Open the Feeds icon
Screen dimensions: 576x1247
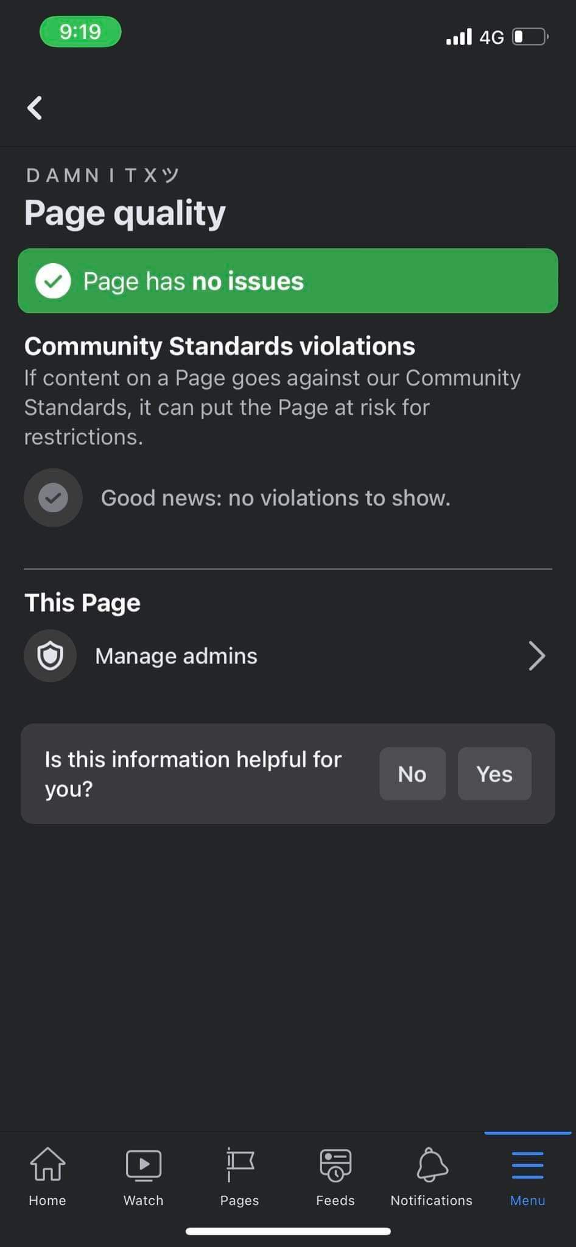(335, 1164)
